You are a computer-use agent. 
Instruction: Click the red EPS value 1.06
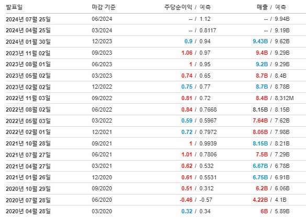(187, 53)
